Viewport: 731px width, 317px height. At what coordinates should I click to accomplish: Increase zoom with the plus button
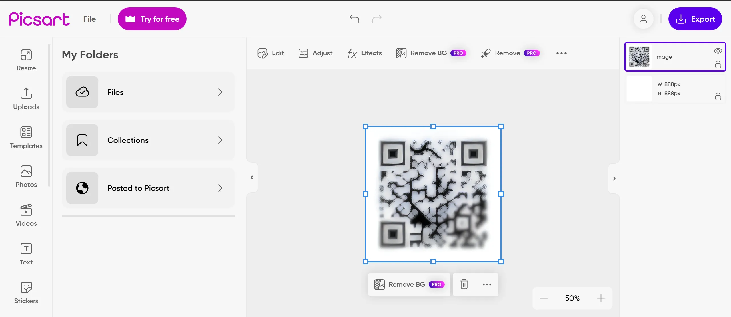tap(601, 298)
